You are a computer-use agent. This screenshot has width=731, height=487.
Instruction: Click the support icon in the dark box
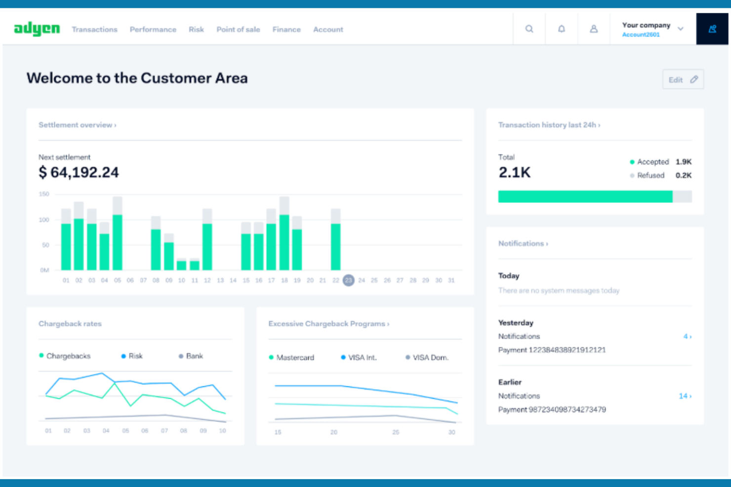712,29
